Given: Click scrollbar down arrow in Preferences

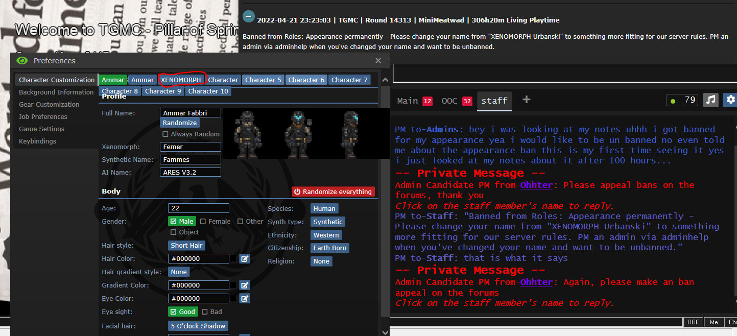Looking at the screenshot, I should [385, 332].
